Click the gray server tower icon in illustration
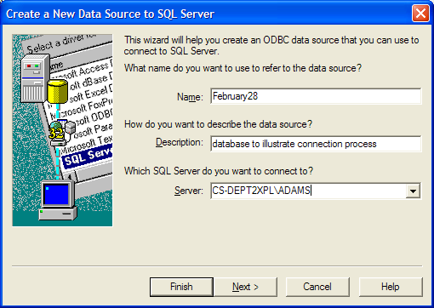The image size is (434, 308). [34, 78]
